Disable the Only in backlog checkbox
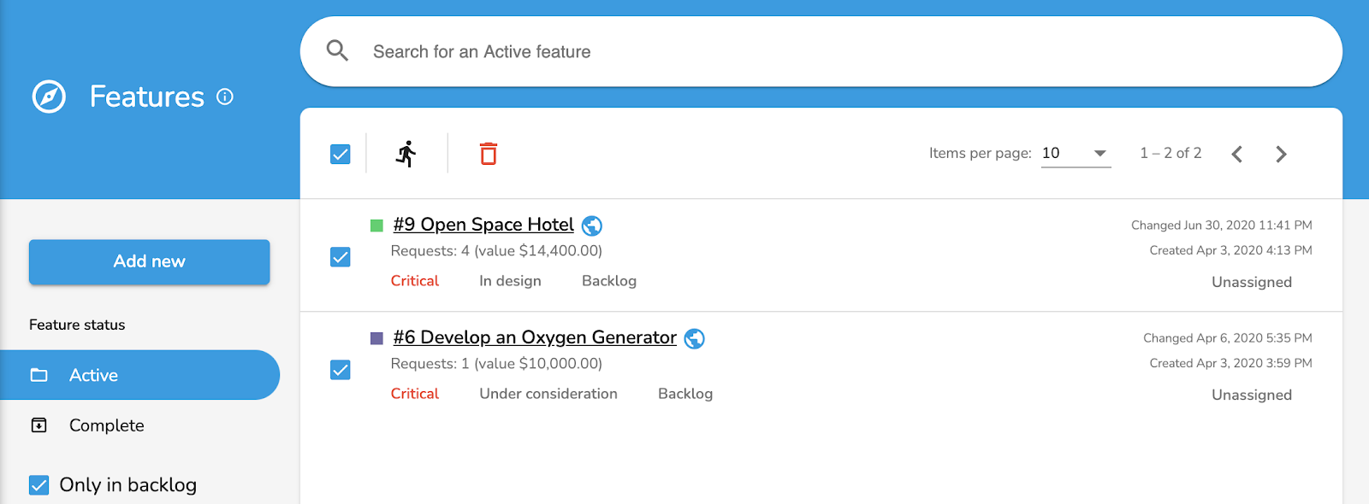1369x504 pixels. point(39,485)
